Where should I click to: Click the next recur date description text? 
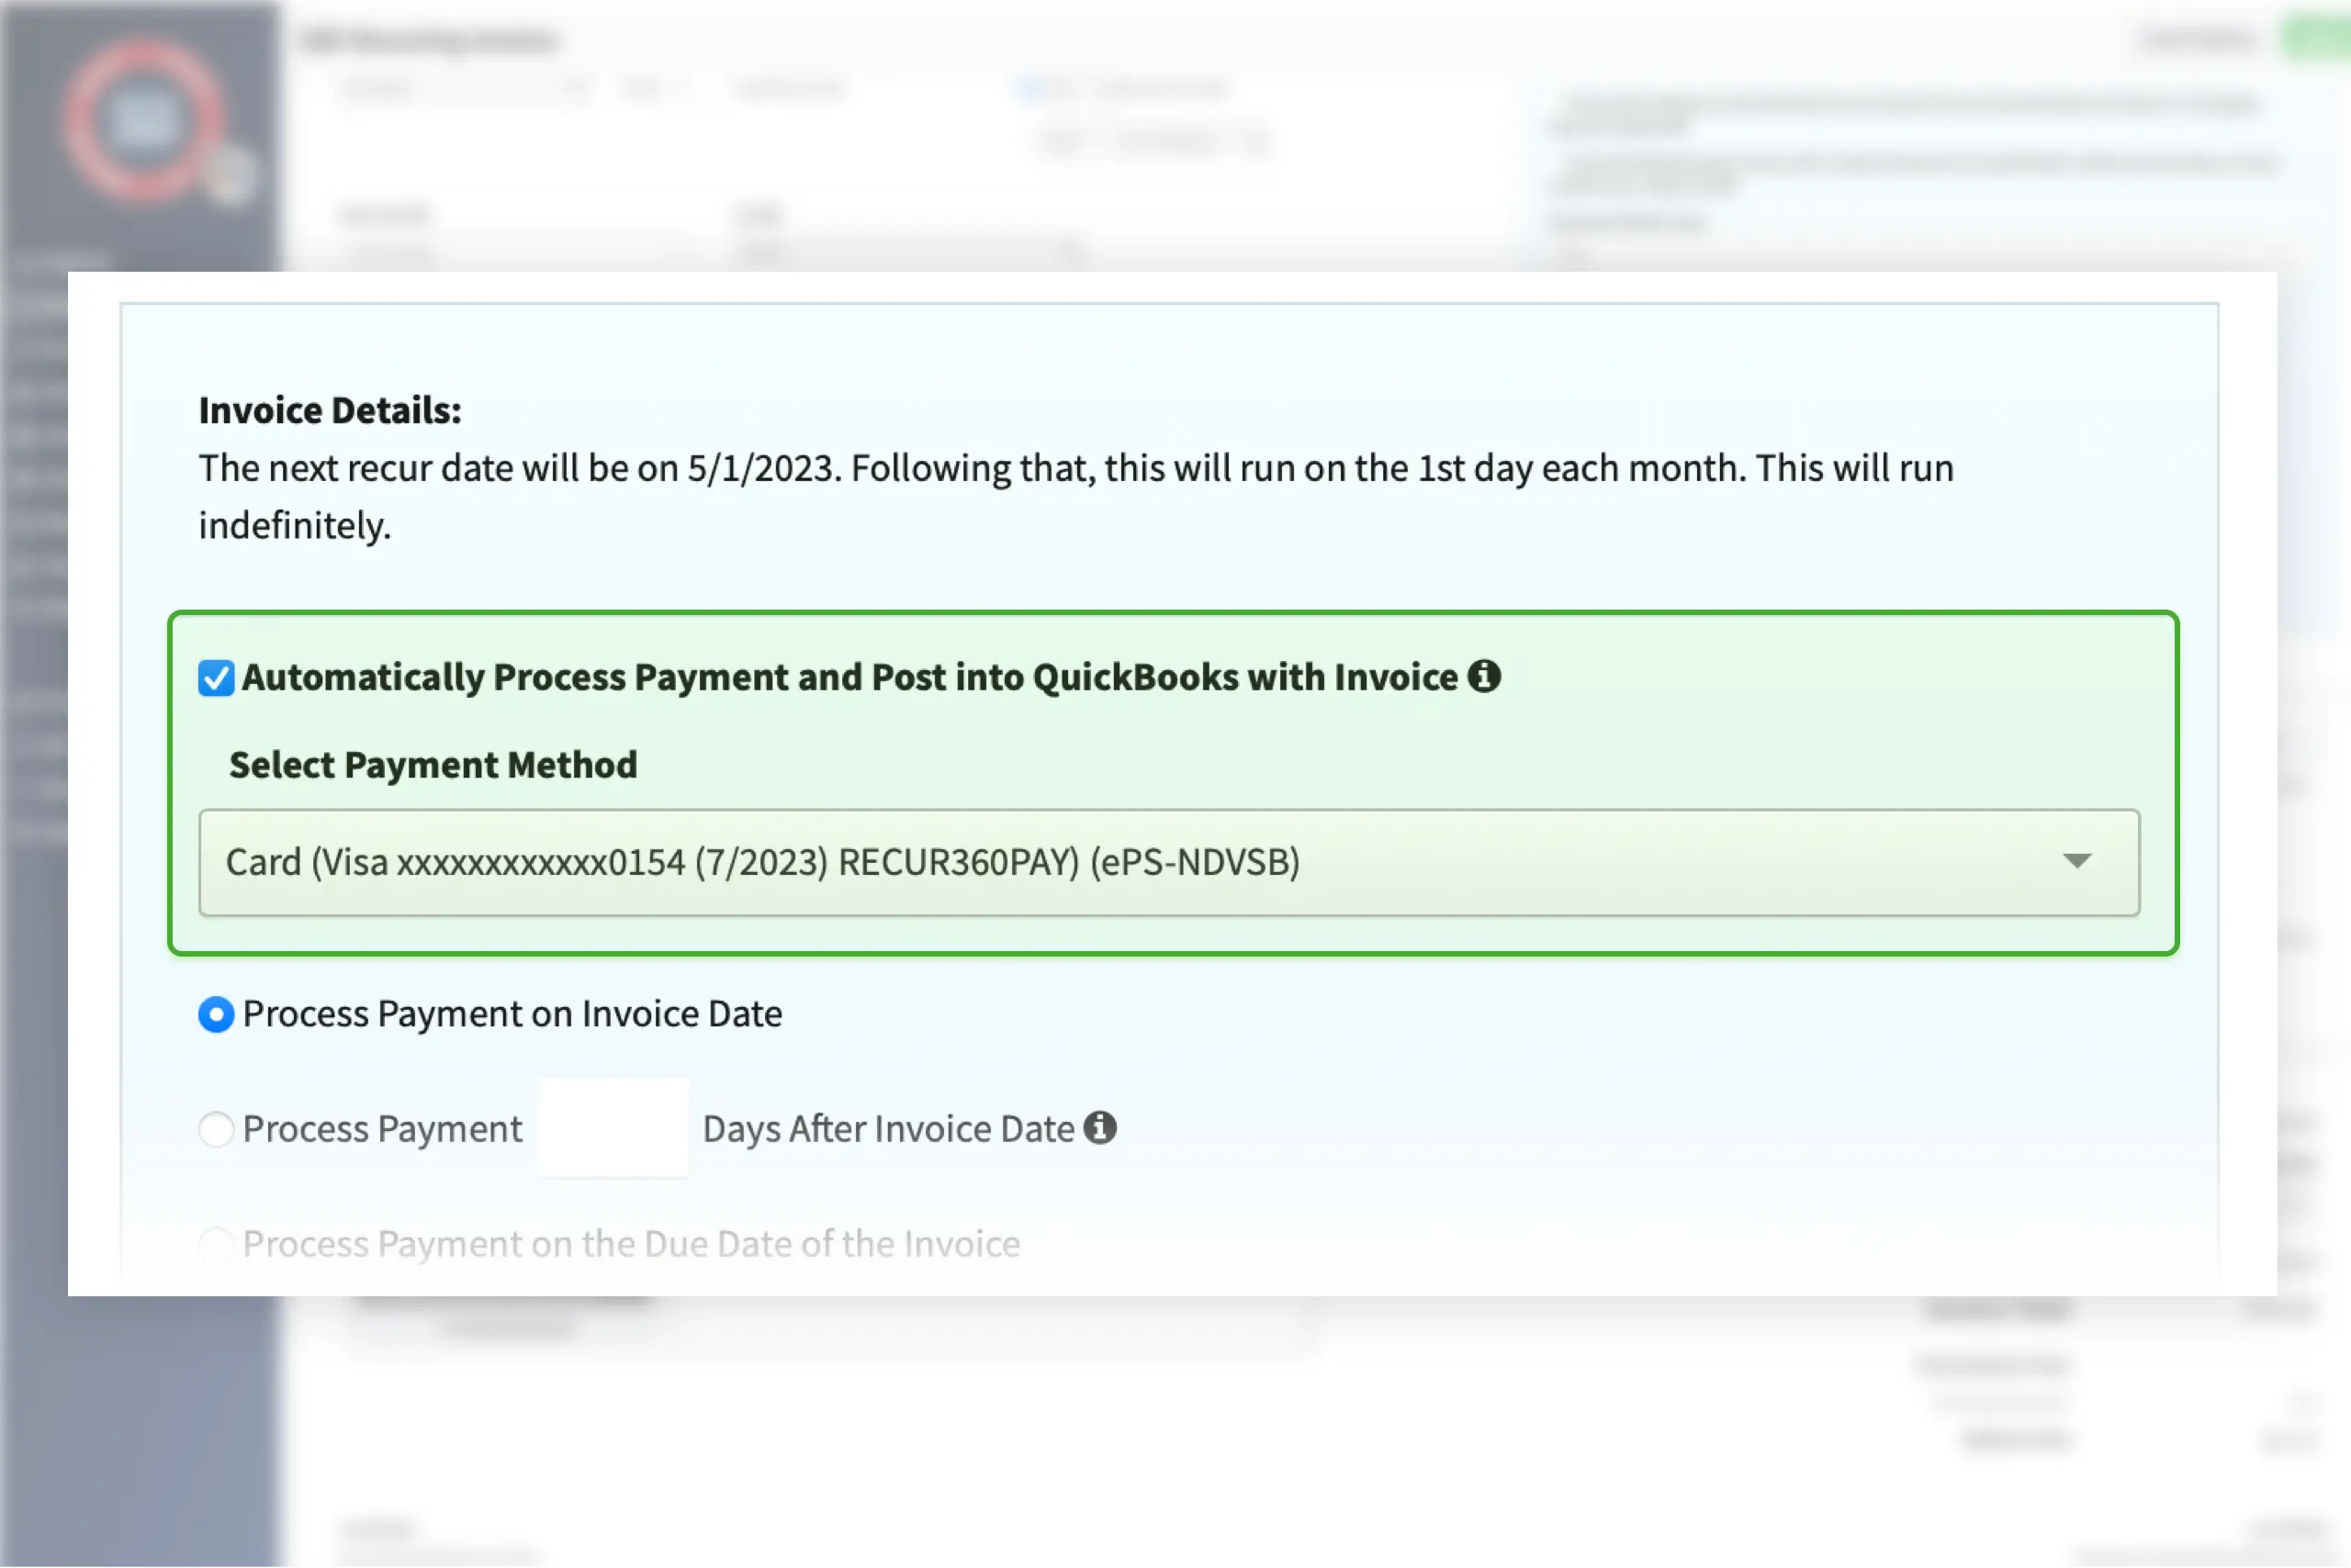click(1075, 497)
